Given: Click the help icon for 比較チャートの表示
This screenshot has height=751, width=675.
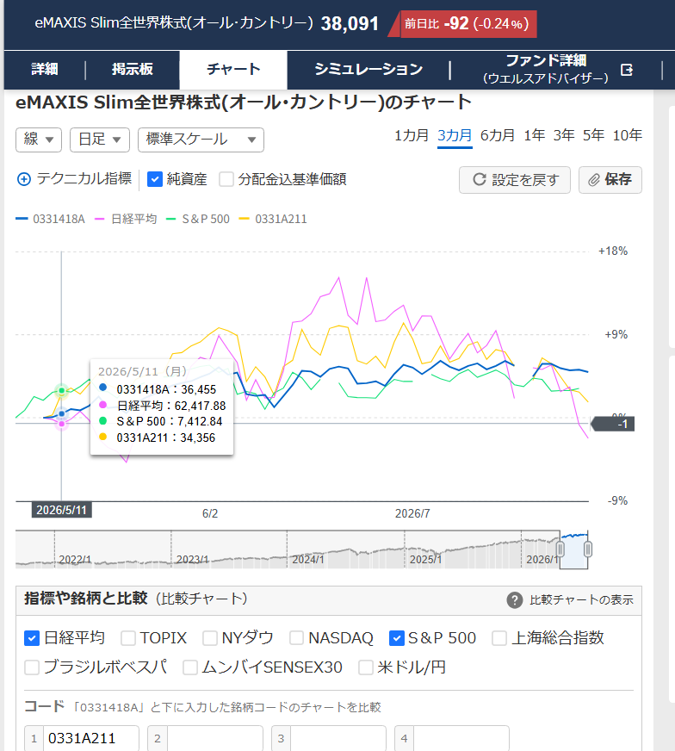Looking at the screenshot, I should (515, 599).
